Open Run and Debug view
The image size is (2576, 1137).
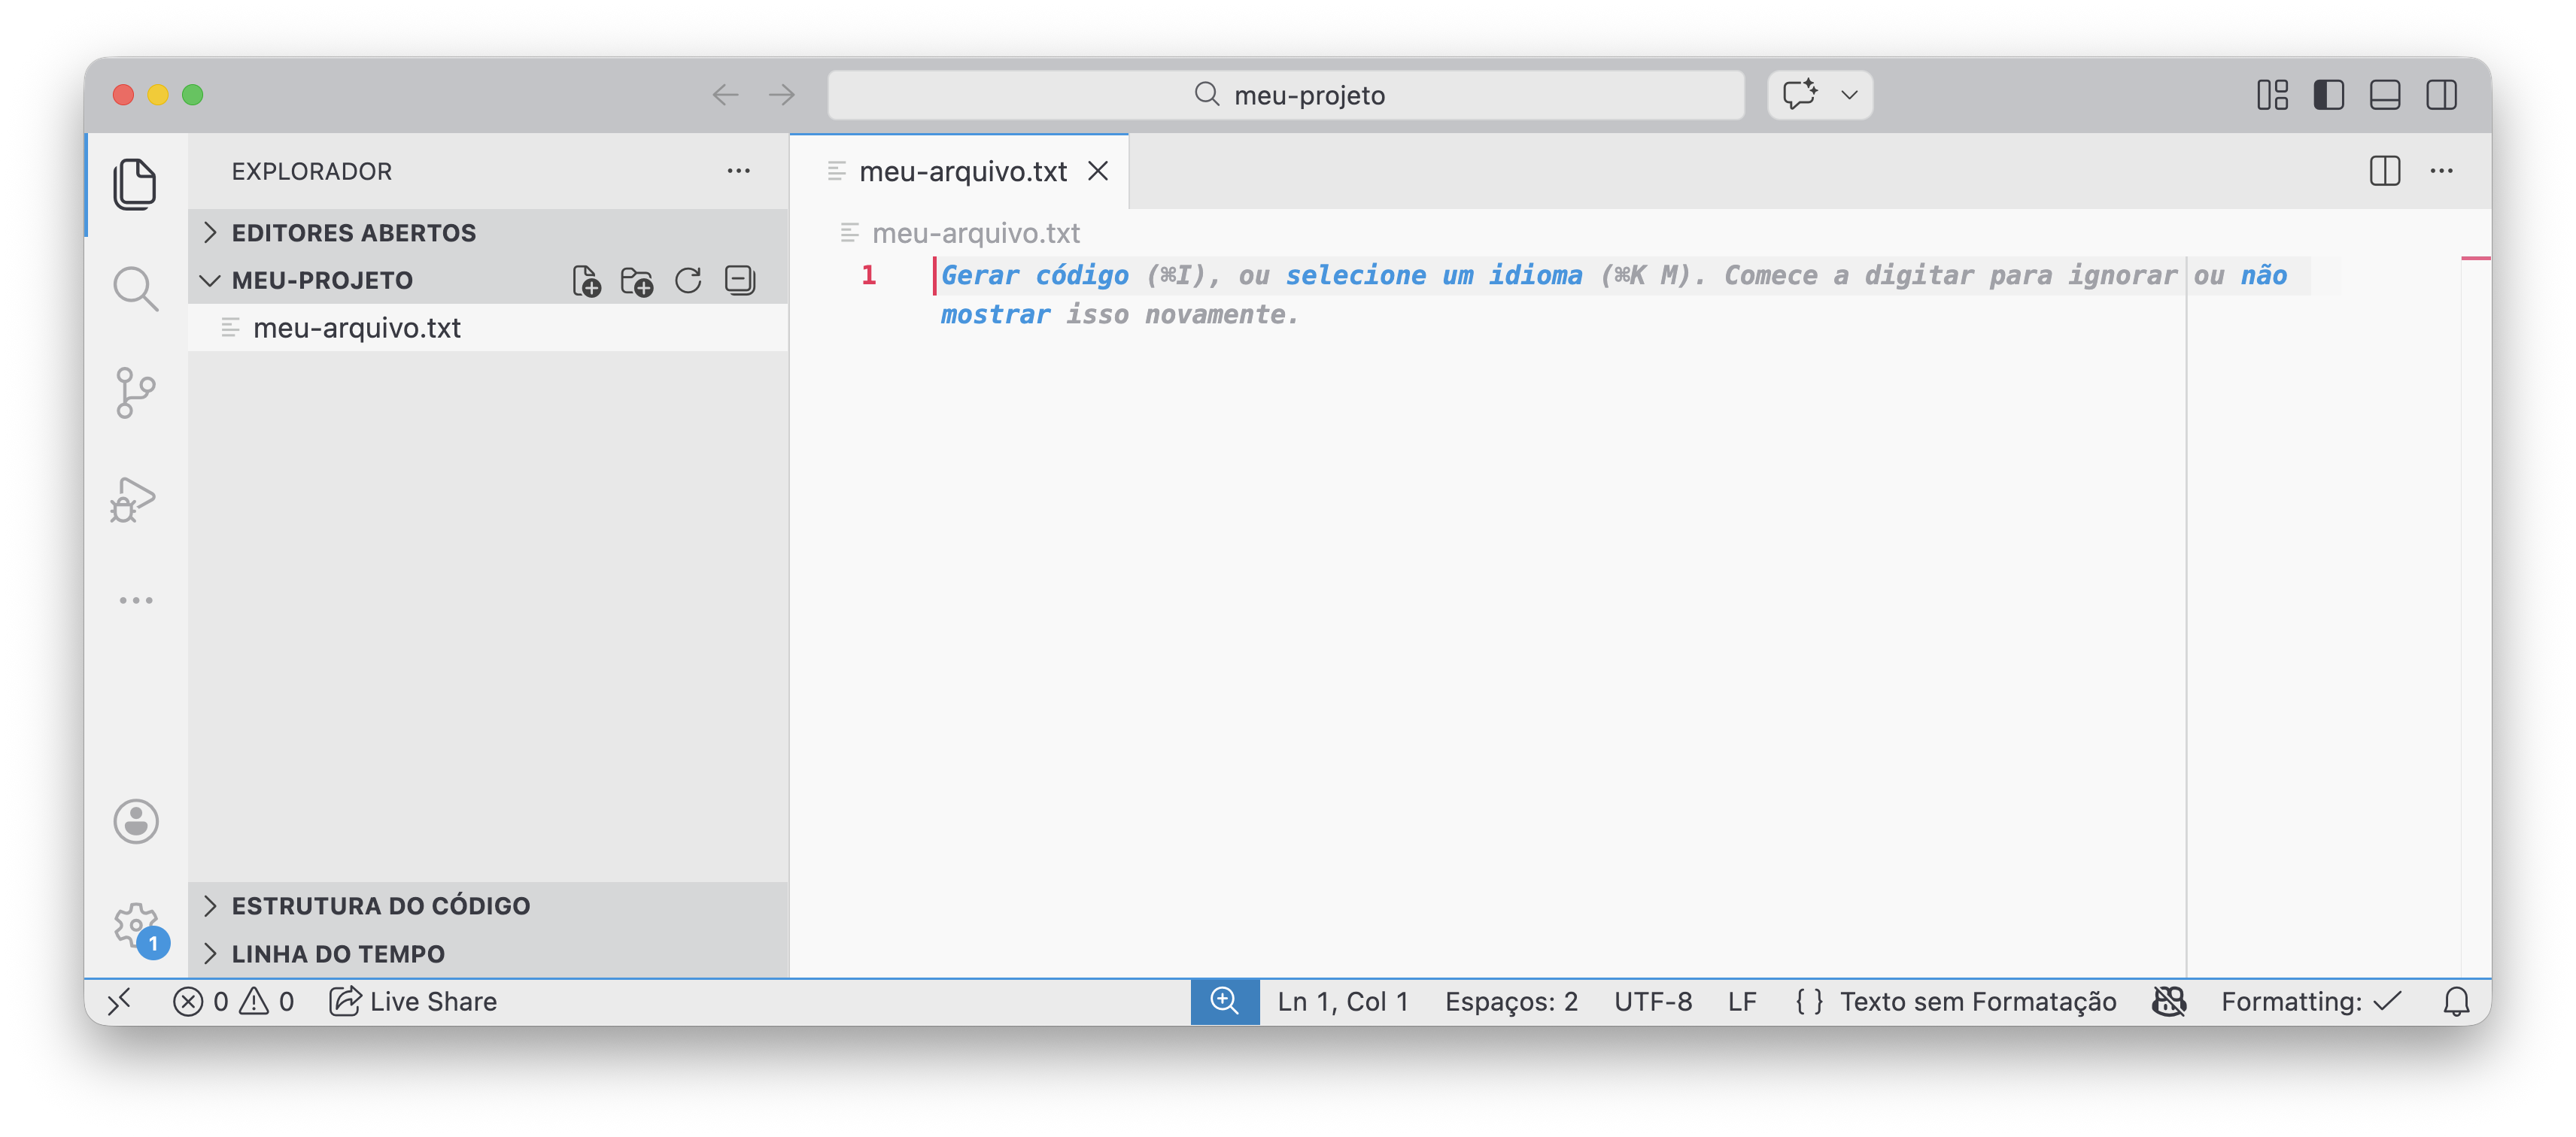point(133,499)
